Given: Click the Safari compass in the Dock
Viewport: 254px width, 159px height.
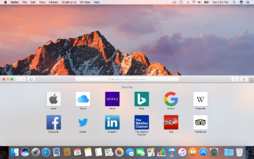Looking at the screenshot, I should tap(46, 152).
